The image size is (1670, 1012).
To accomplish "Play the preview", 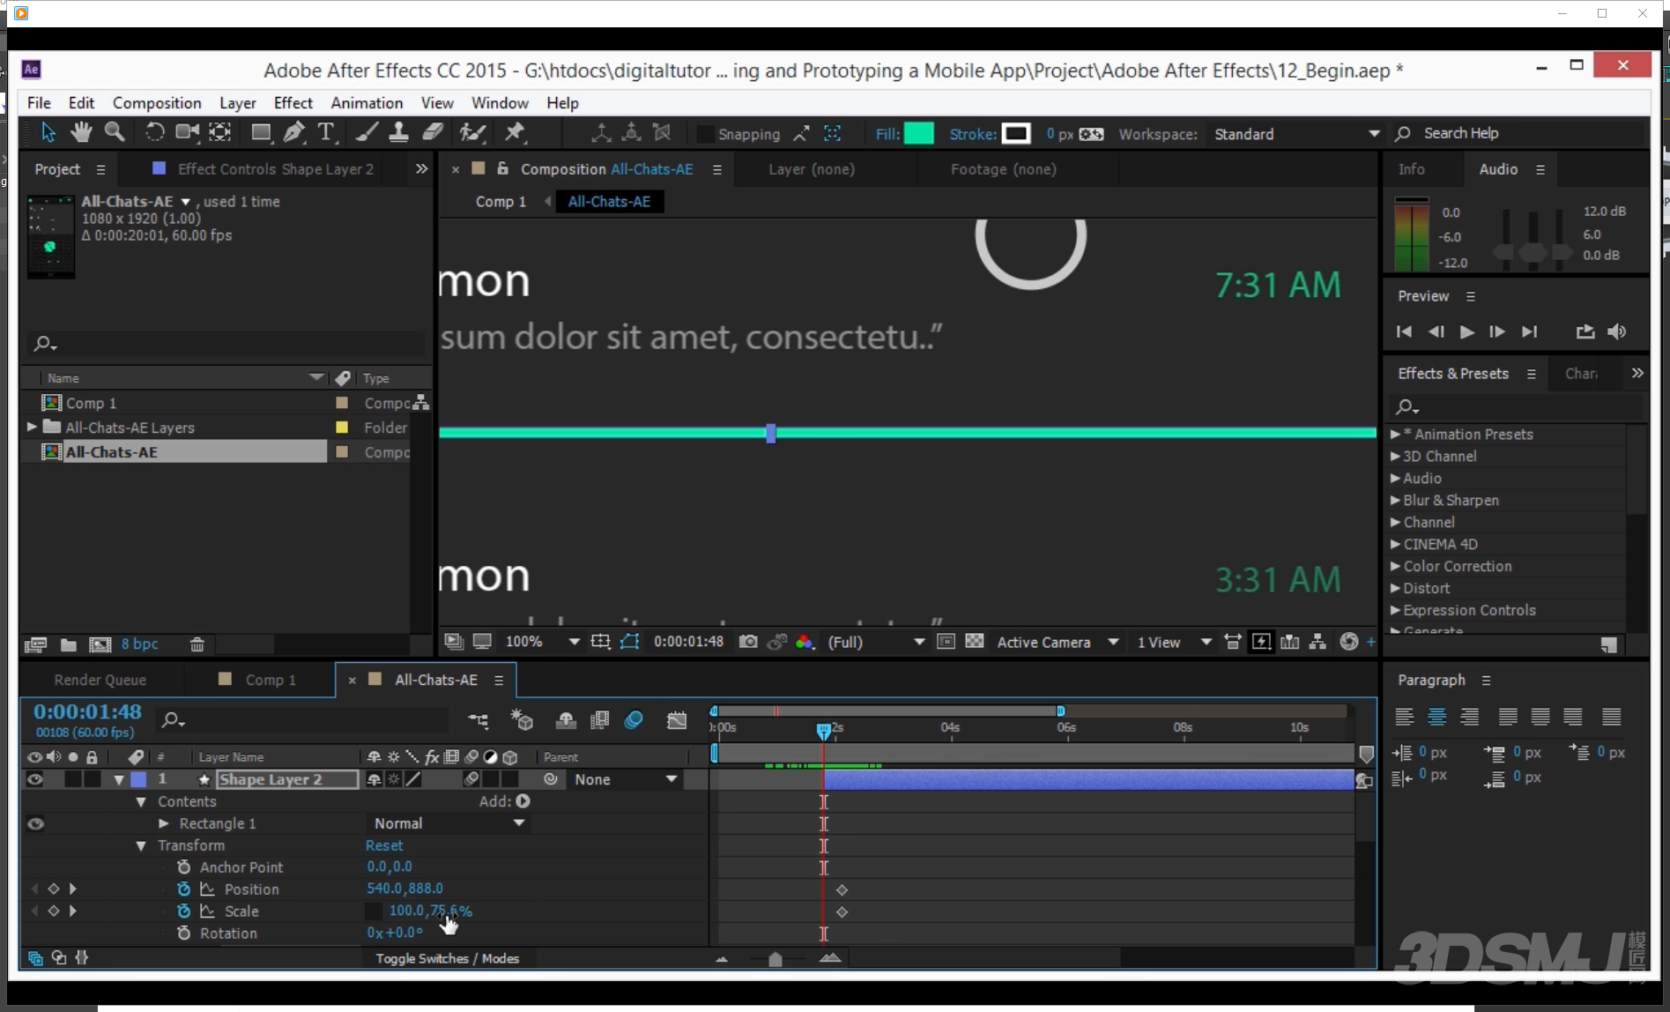I will pos(1466,331).
